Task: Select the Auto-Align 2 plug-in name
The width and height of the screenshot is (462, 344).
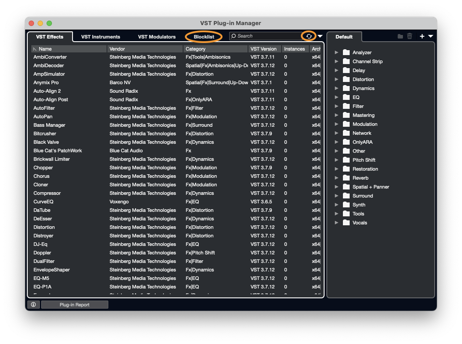Action: coord(47,91)
